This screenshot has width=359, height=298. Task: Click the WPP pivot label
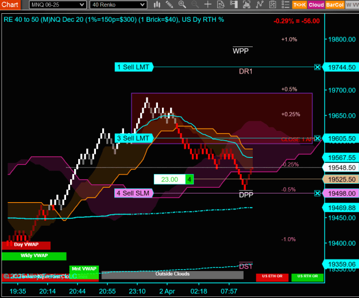tap(241, 51)
